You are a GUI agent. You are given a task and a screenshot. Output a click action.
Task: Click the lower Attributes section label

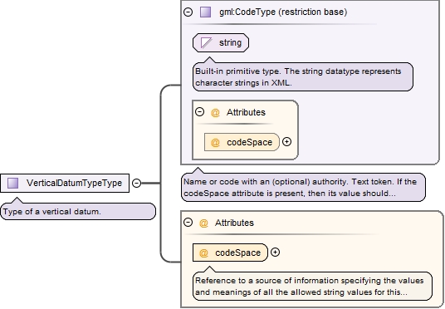coord(234,223)
